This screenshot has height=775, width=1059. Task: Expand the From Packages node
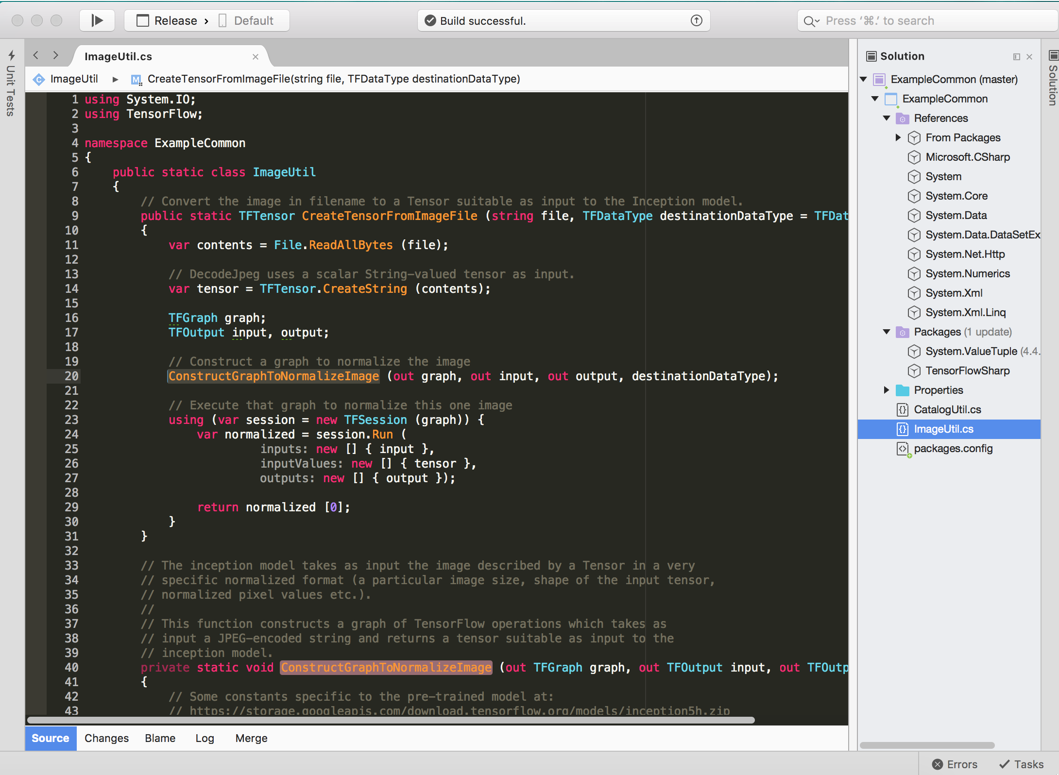(898, 137)
